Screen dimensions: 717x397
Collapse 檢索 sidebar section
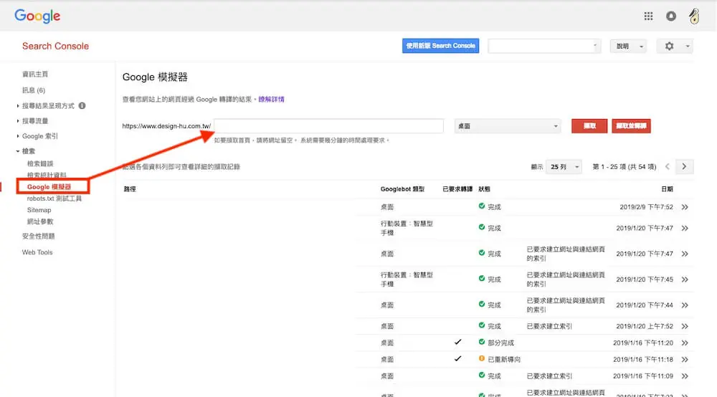point(17,150)
